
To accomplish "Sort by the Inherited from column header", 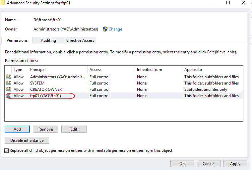I will coord(149,70).
